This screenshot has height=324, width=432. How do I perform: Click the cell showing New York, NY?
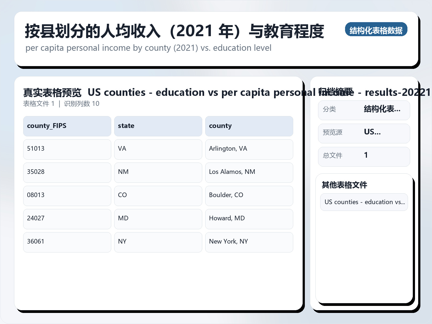(x=249, y=242)
